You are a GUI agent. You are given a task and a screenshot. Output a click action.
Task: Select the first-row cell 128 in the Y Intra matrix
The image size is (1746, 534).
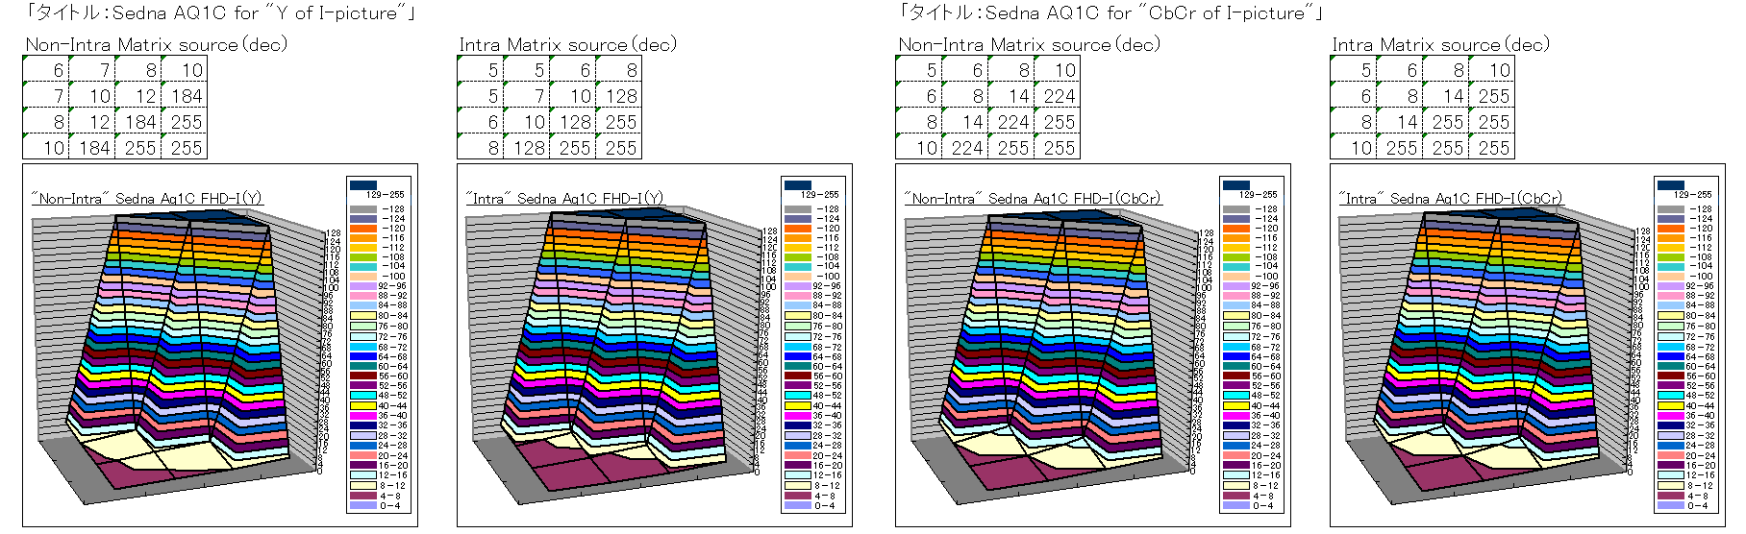619,96
